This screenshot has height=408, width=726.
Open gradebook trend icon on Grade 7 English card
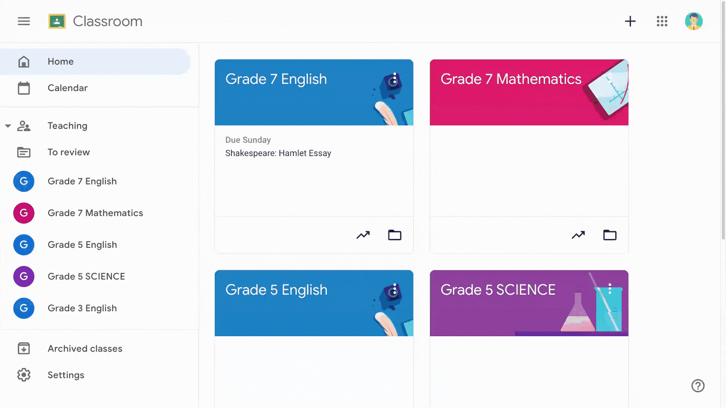coord(363,235)
